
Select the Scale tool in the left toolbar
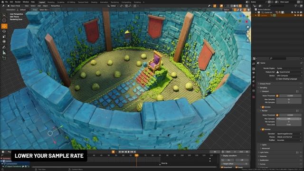click(x=4, y=37)
